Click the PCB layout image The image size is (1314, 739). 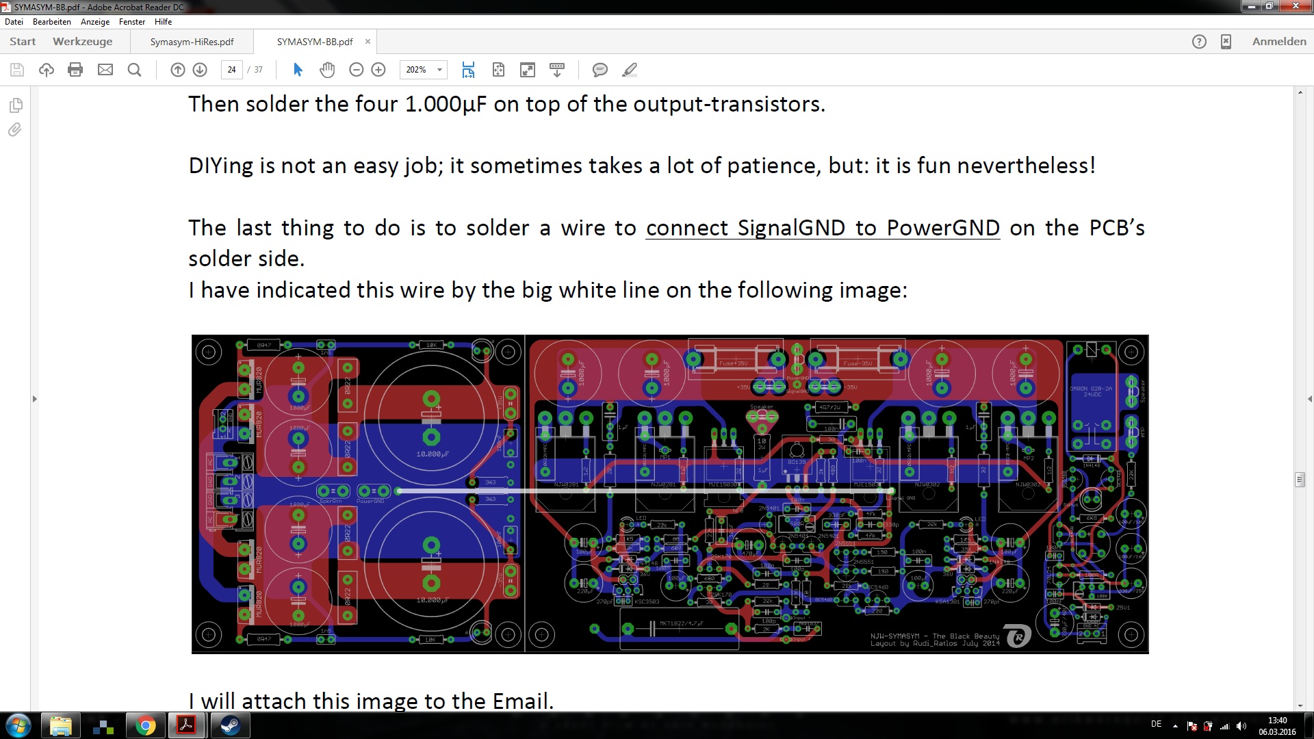click(670, 494)
